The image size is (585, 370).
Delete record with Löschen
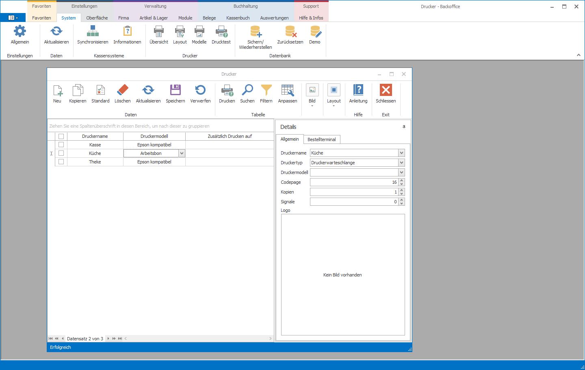pos(122,94)
